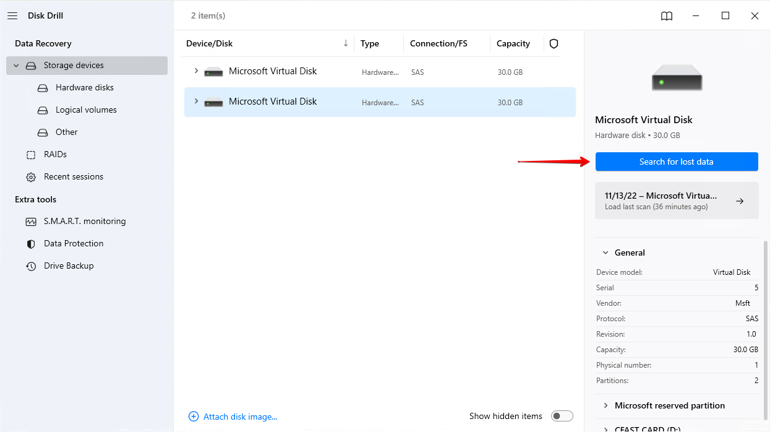Expand the first Microsoft Virtual Disk
The width and height of the screenshot is (770, 432).
[196, 71]
